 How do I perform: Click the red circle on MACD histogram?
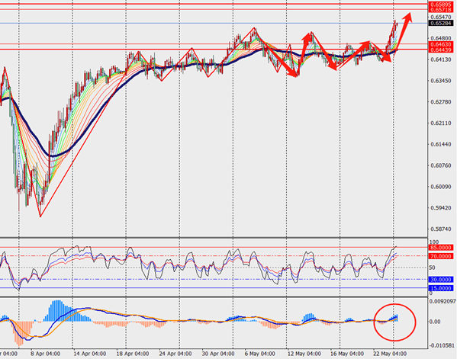point(394,322)
